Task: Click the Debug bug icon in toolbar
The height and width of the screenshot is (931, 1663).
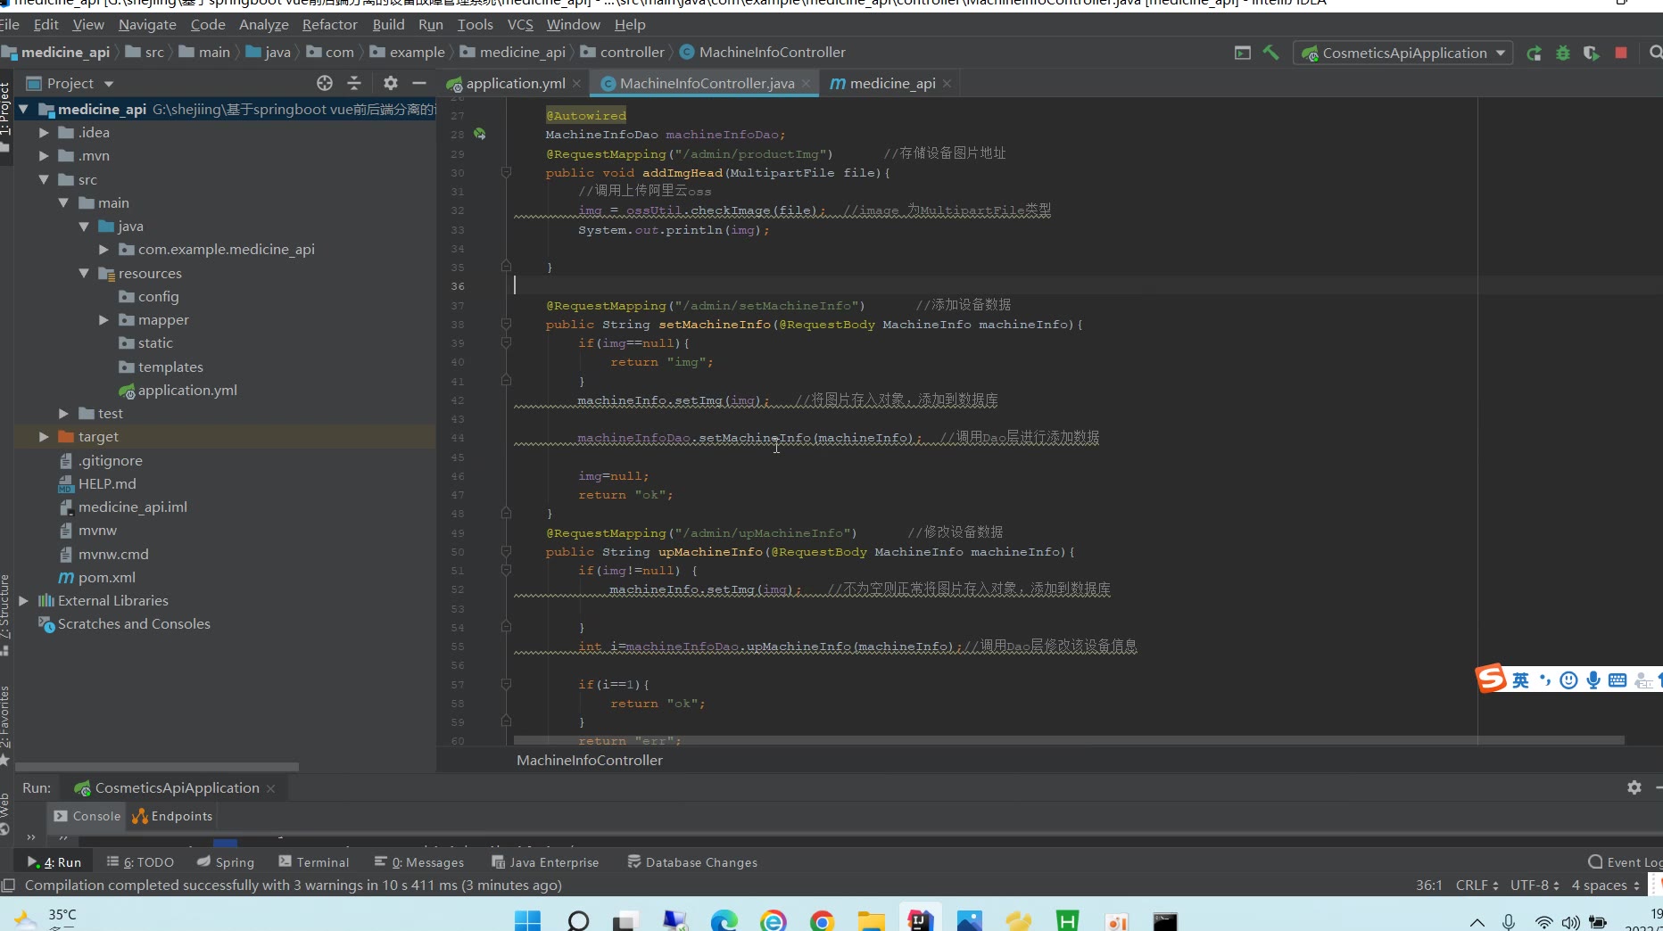Action: pos(1562,53)
